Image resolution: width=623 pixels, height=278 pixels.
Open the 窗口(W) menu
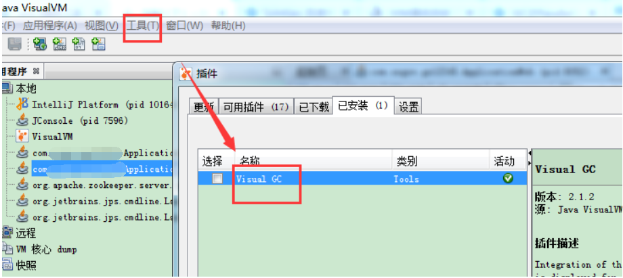[x=184, y=26]
